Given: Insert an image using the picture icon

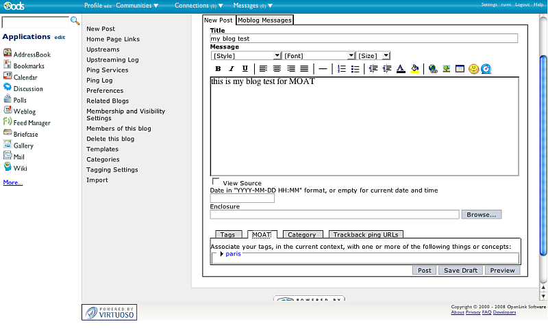Looking at the screenshot, I should click(447, 69).
